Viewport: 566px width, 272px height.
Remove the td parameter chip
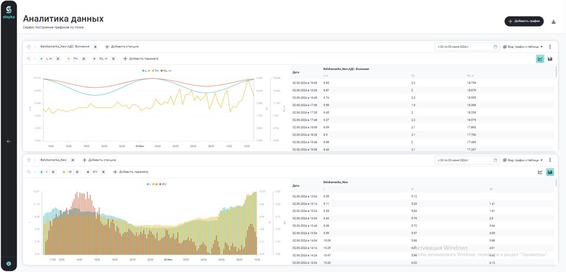(x=77, y=172)
